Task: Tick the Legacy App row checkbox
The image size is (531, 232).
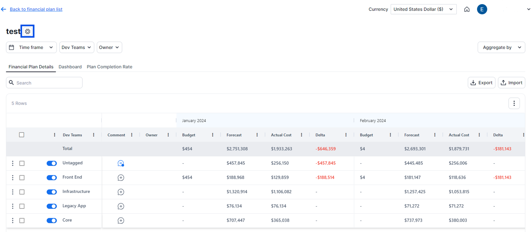Action: [22, 206]
